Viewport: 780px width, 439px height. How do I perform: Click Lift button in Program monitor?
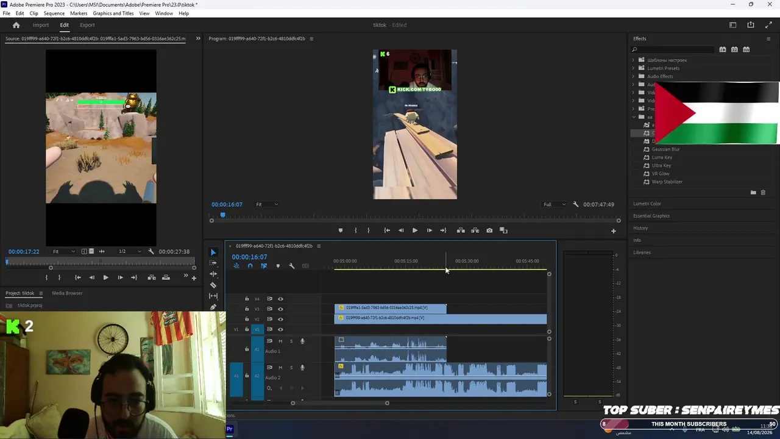461,230
